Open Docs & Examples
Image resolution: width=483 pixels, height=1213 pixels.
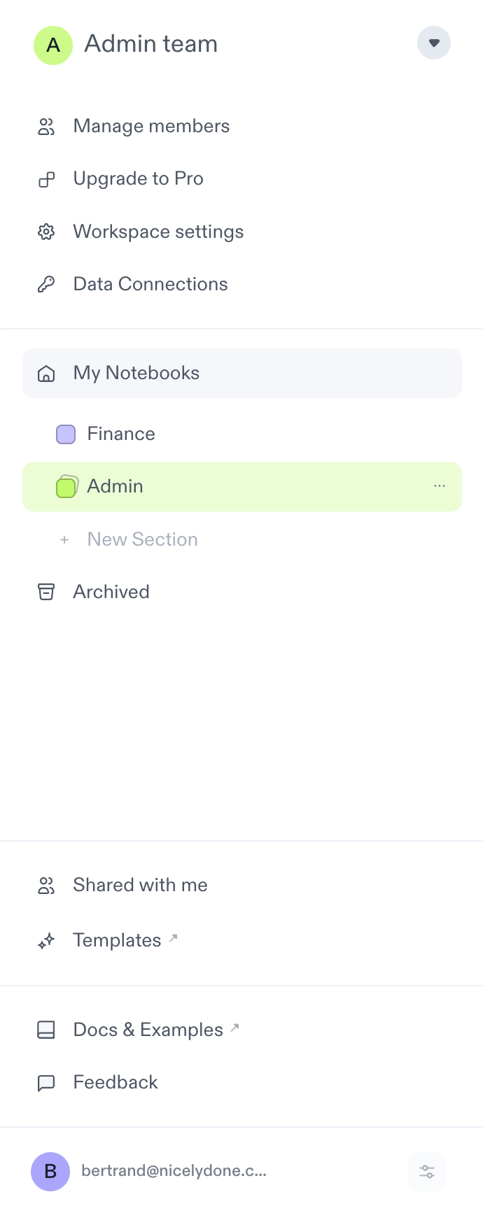(x=146, y=1030)
